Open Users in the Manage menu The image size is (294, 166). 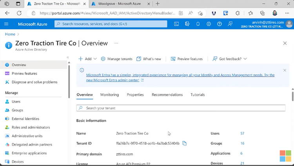click(16, 101)
